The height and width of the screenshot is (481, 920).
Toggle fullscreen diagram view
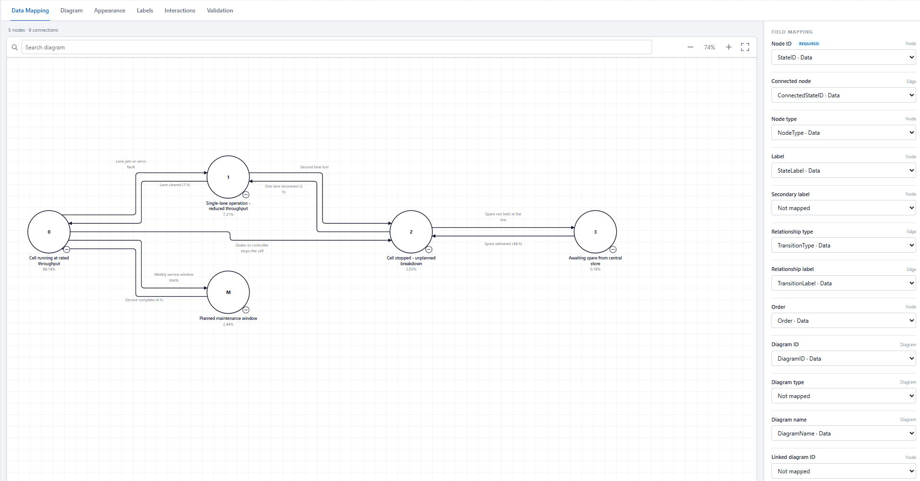point(745,47)
